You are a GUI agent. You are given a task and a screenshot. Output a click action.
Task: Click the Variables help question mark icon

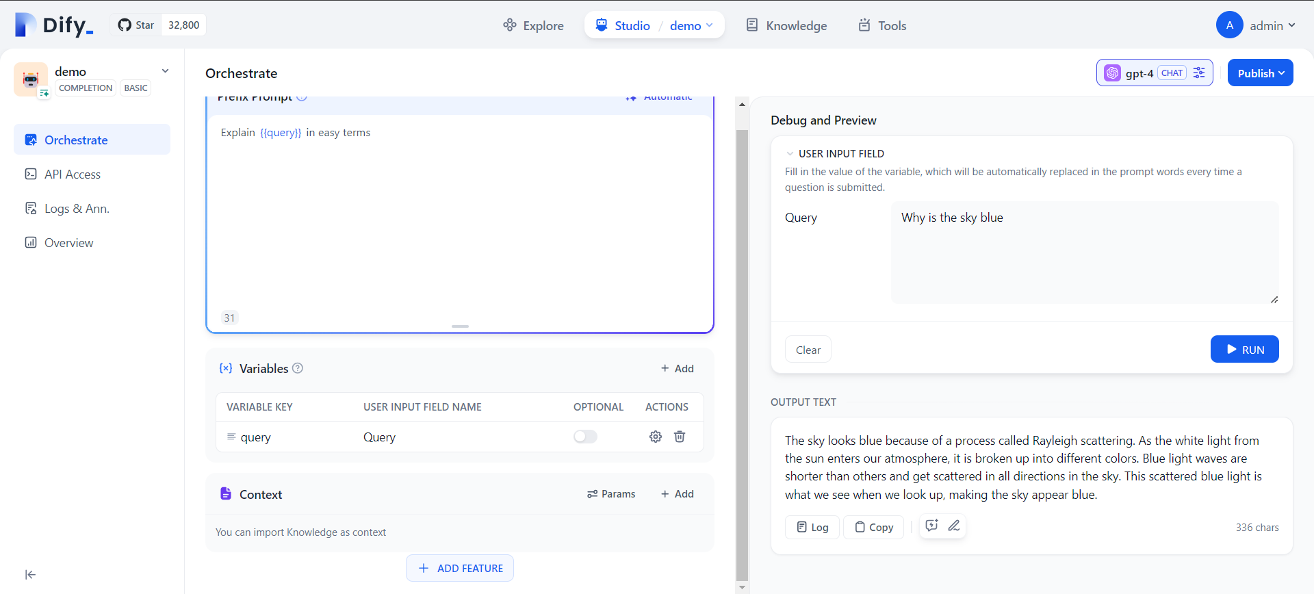click(298, 368)
